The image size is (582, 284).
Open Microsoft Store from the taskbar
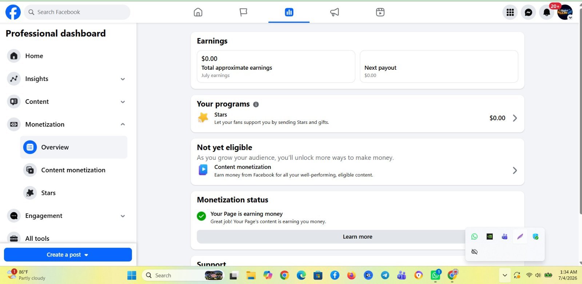click(x=318, y=275)
